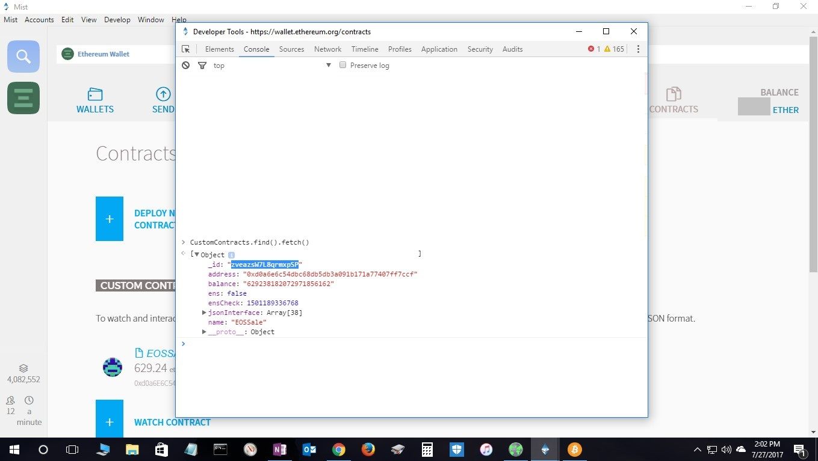This screenshot has height=461, width=818.
Task: Click the blue info badge beside Object
Action: pos(231,255)
